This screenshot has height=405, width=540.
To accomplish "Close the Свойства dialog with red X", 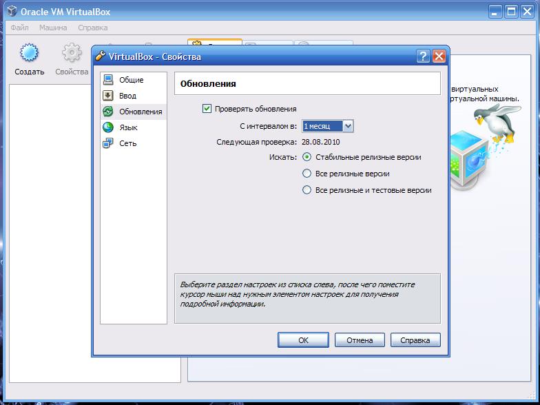I will pyautogui.click(x=439, y=56).
